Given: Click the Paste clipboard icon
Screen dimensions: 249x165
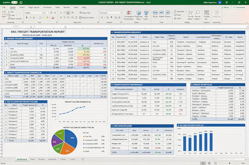Looking at the screenshot, I should (4, 13).
